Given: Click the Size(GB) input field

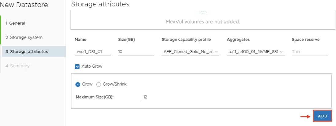Looking at the screenshot, I should pyautogui.click(x=136, y=52).
